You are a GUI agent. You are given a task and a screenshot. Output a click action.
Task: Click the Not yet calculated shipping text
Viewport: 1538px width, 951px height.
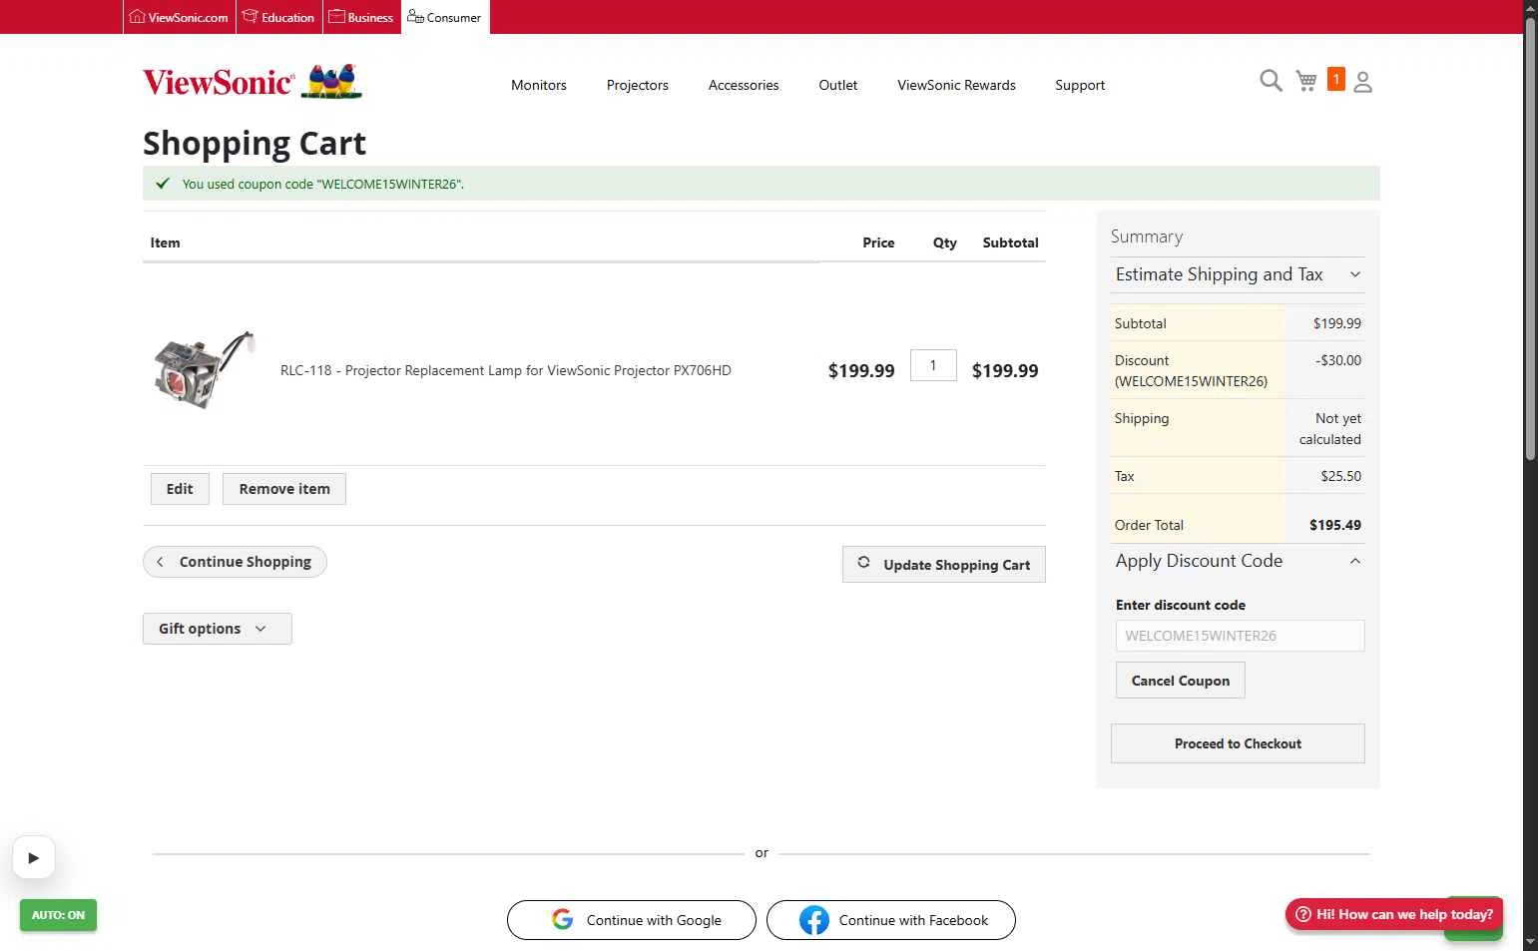coord(1330,429)
